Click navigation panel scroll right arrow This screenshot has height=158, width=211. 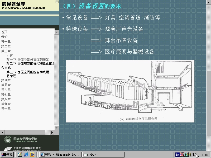pyautogui.click(x=52, y=132)
